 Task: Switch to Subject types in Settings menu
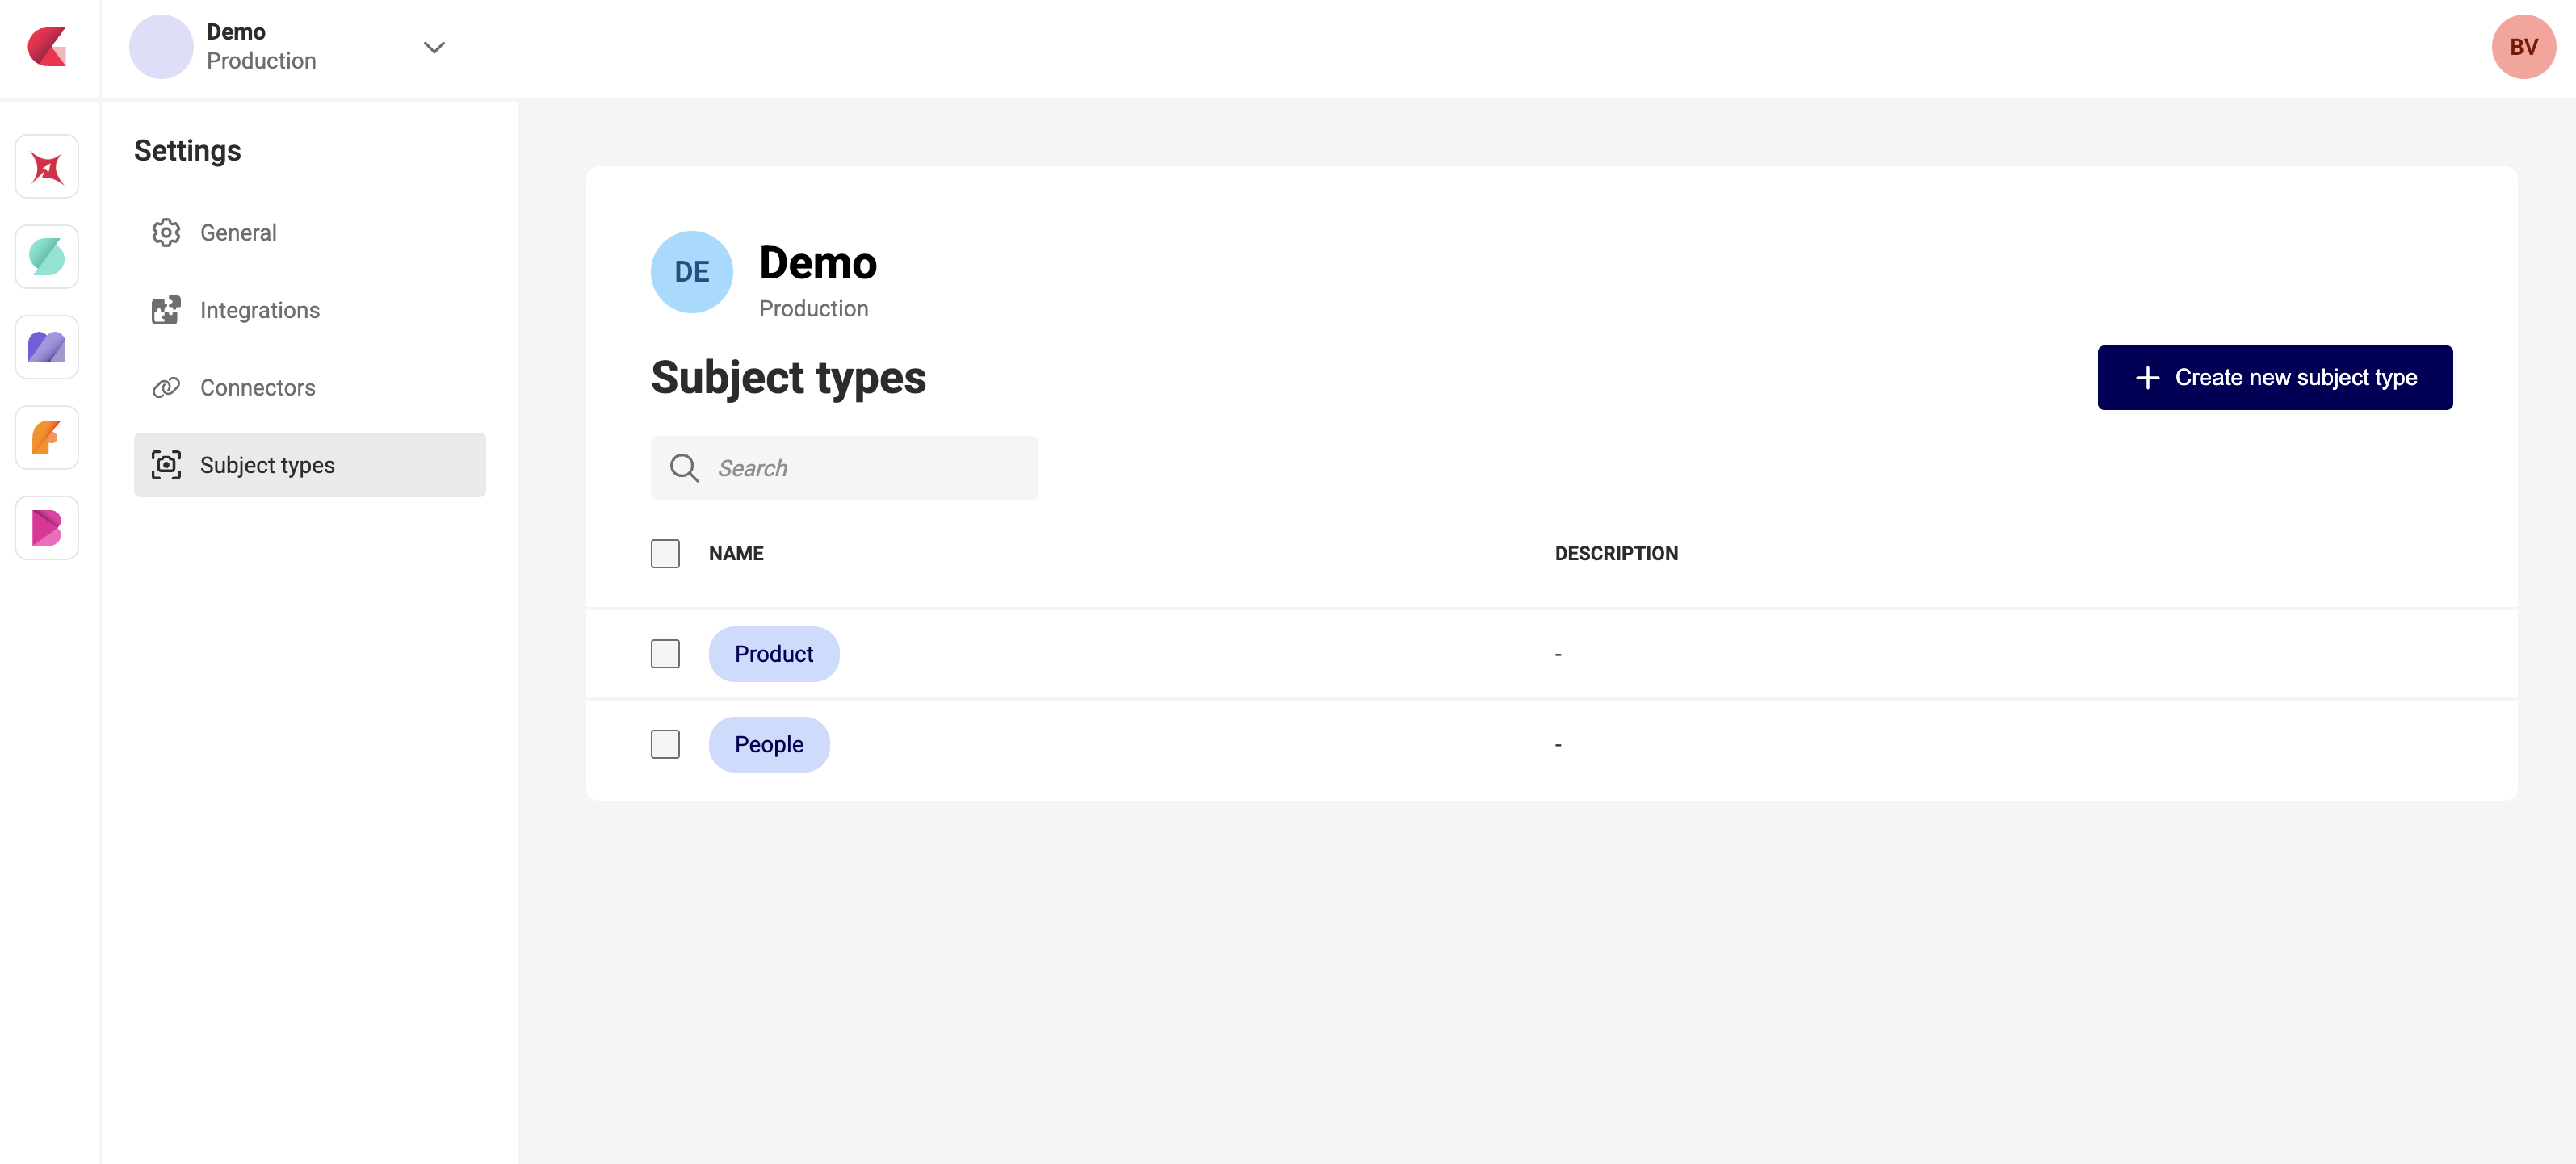click(x=267, y=465)
